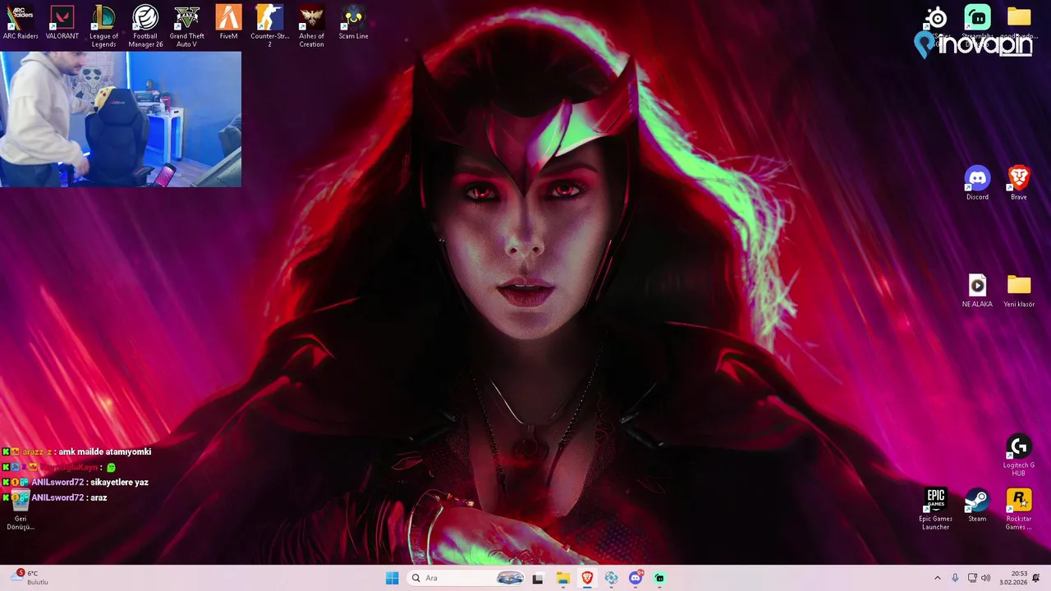1051x591 pixels.
Task: Expand the hidden system tray icons chevron
Action: (938, 578)
